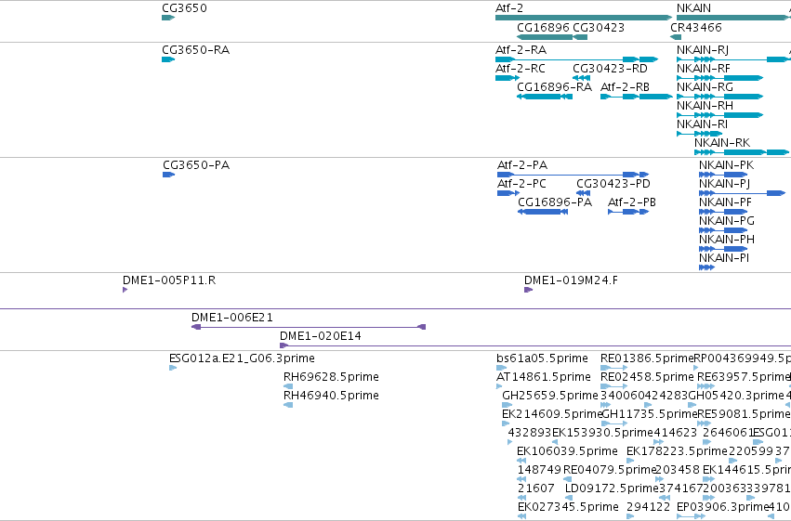Click EST EK027345.5prime
Image resolution: width=791 pixels, height=521 pixels.
point(521,517)
